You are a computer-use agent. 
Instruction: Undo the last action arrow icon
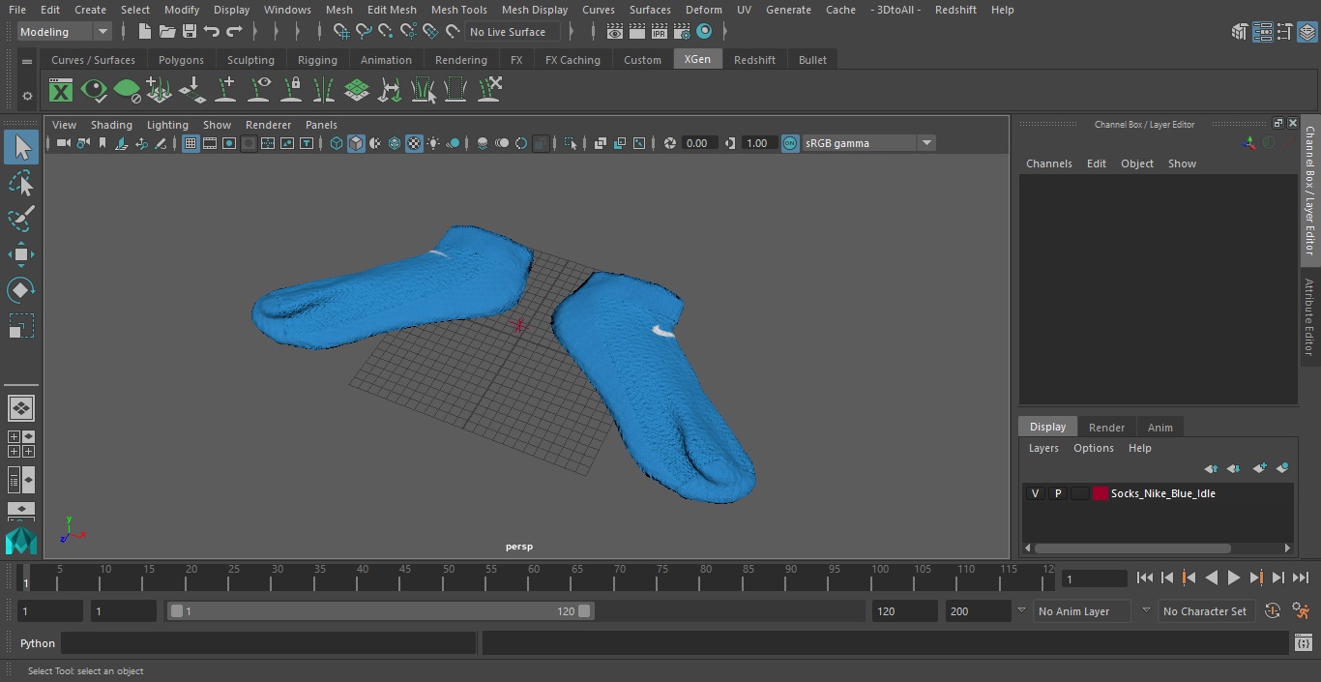click(212, 32)
